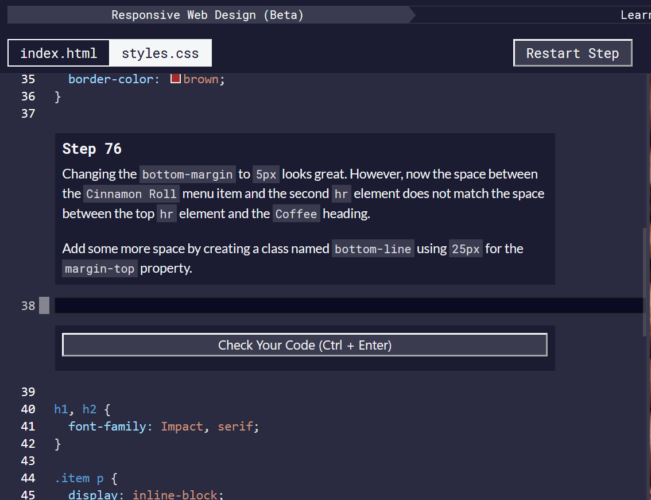Image resolution: width=651 pixels, height=500 pixels.
Task: Click Check Your Code button
Action: click(304, 344)
